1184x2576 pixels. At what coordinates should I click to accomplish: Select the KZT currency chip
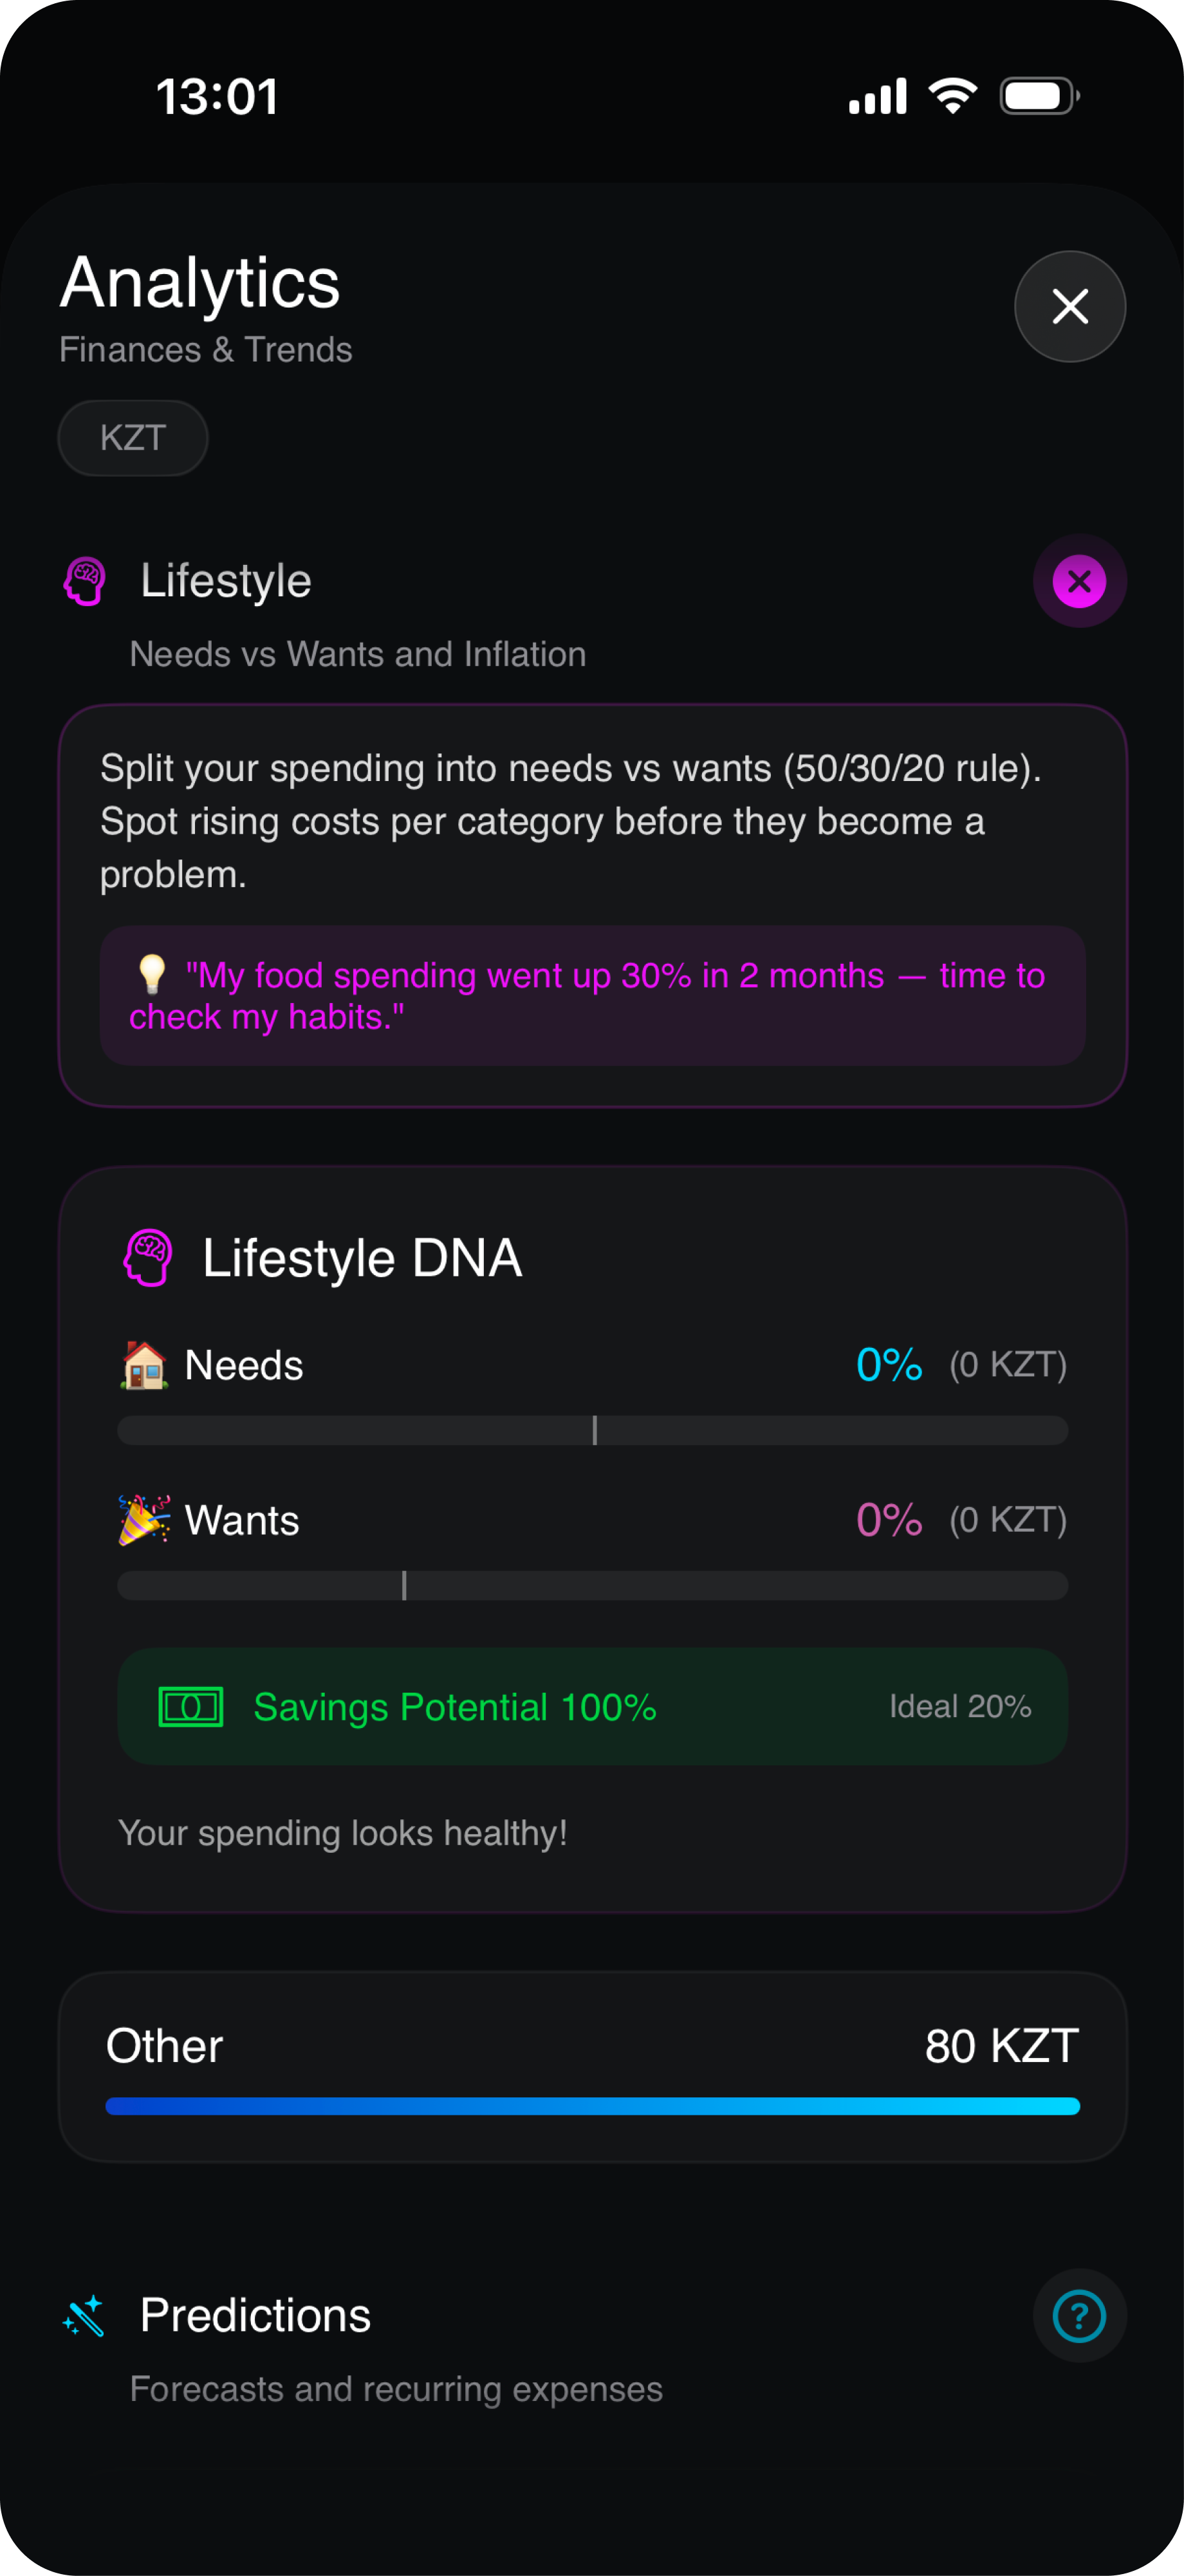[x=133, y=438]
